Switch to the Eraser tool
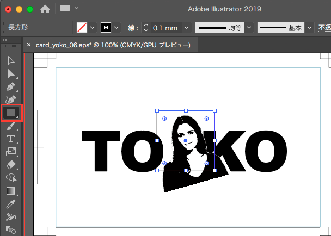 11,165
